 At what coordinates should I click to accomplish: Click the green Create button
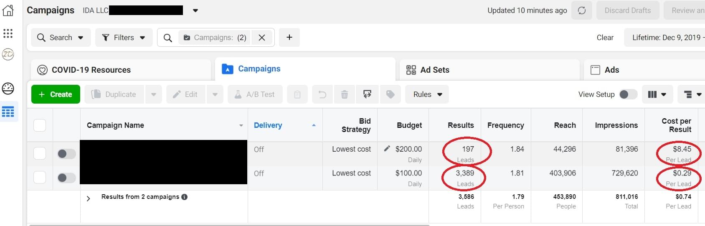pyautogui.click(x=56, y=94)
